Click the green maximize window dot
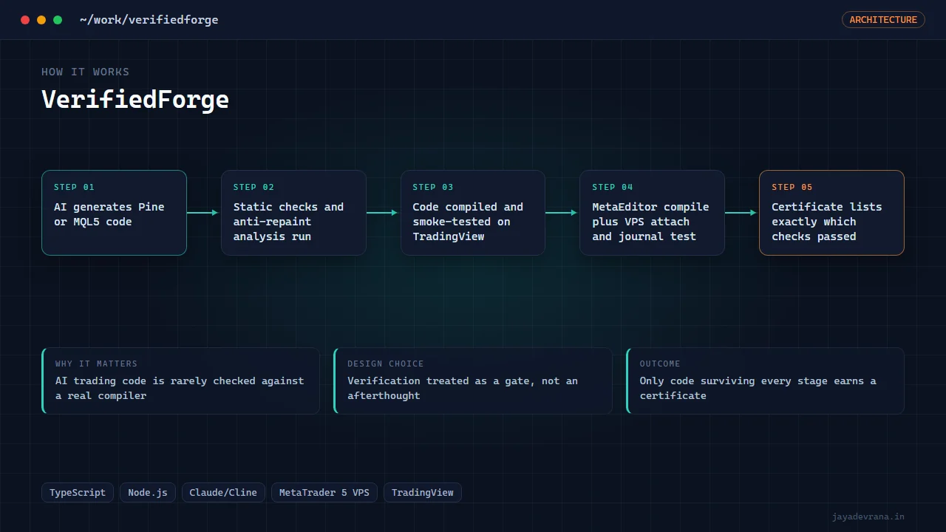The height and width of the screenshot is (532, 946). click(58, 20)
